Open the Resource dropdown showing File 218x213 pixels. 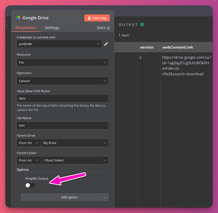click(63, 63)
